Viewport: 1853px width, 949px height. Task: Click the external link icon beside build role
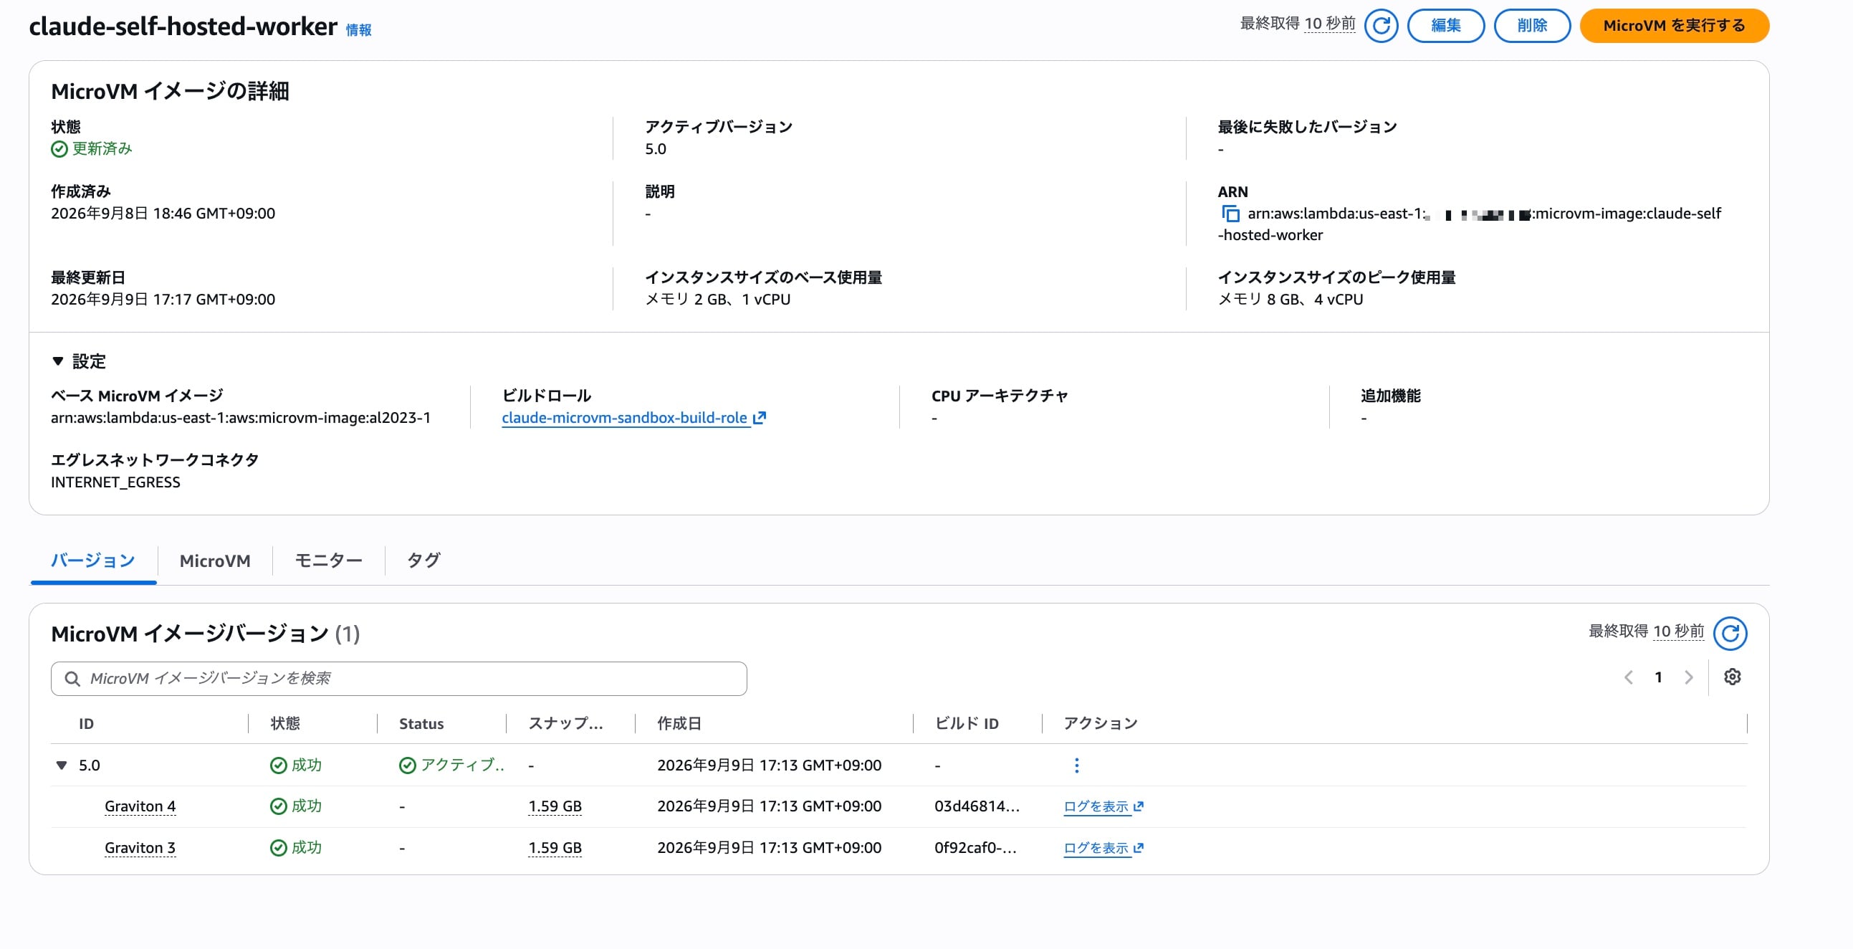pyautogui.click(x=760, y=417)
